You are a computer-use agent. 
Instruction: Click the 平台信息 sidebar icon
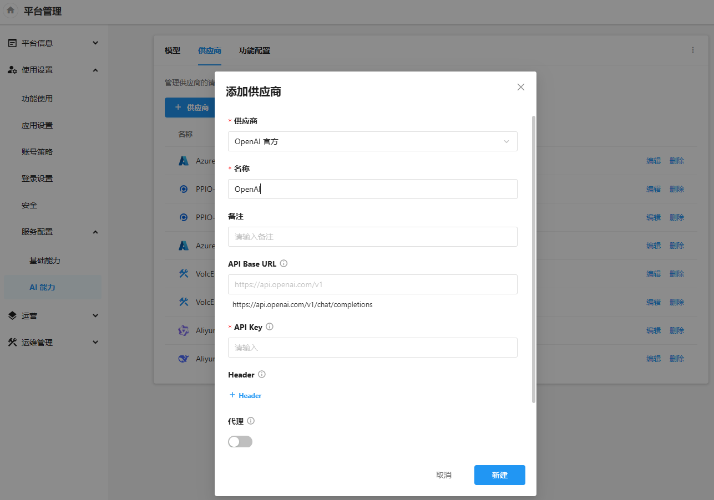pos(12,43)
